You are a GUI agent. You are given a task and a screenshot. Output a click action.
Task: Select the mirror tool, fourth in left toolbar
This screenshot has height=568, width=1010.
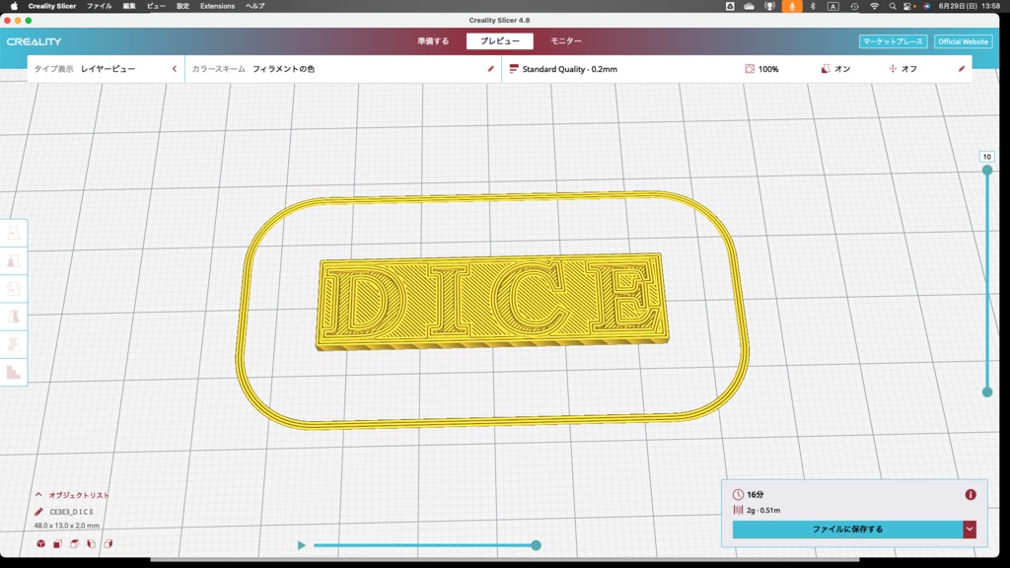(x=14, y=317)
